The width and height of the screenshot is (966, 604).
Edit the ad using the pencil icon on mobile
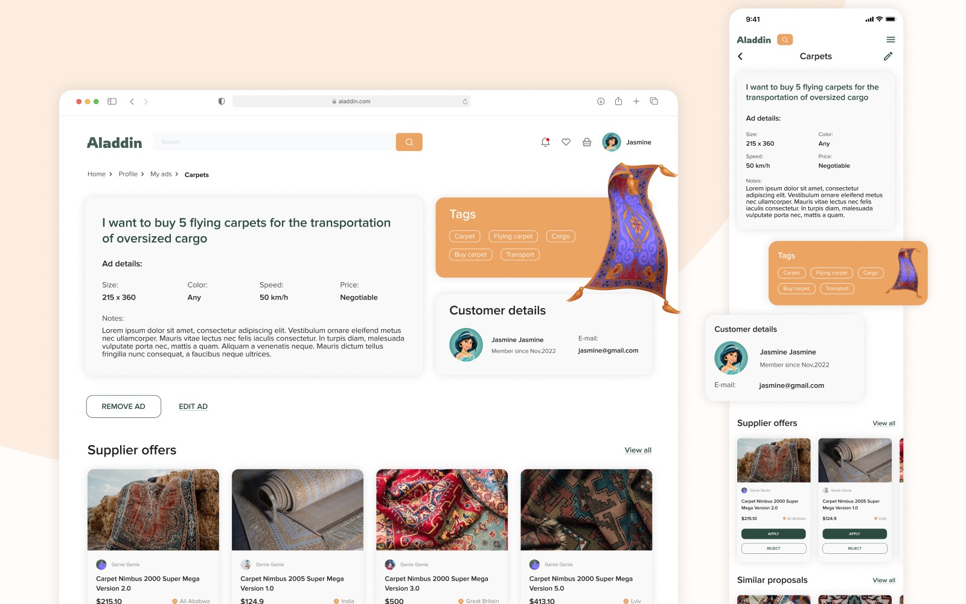(x=888, y=56)
